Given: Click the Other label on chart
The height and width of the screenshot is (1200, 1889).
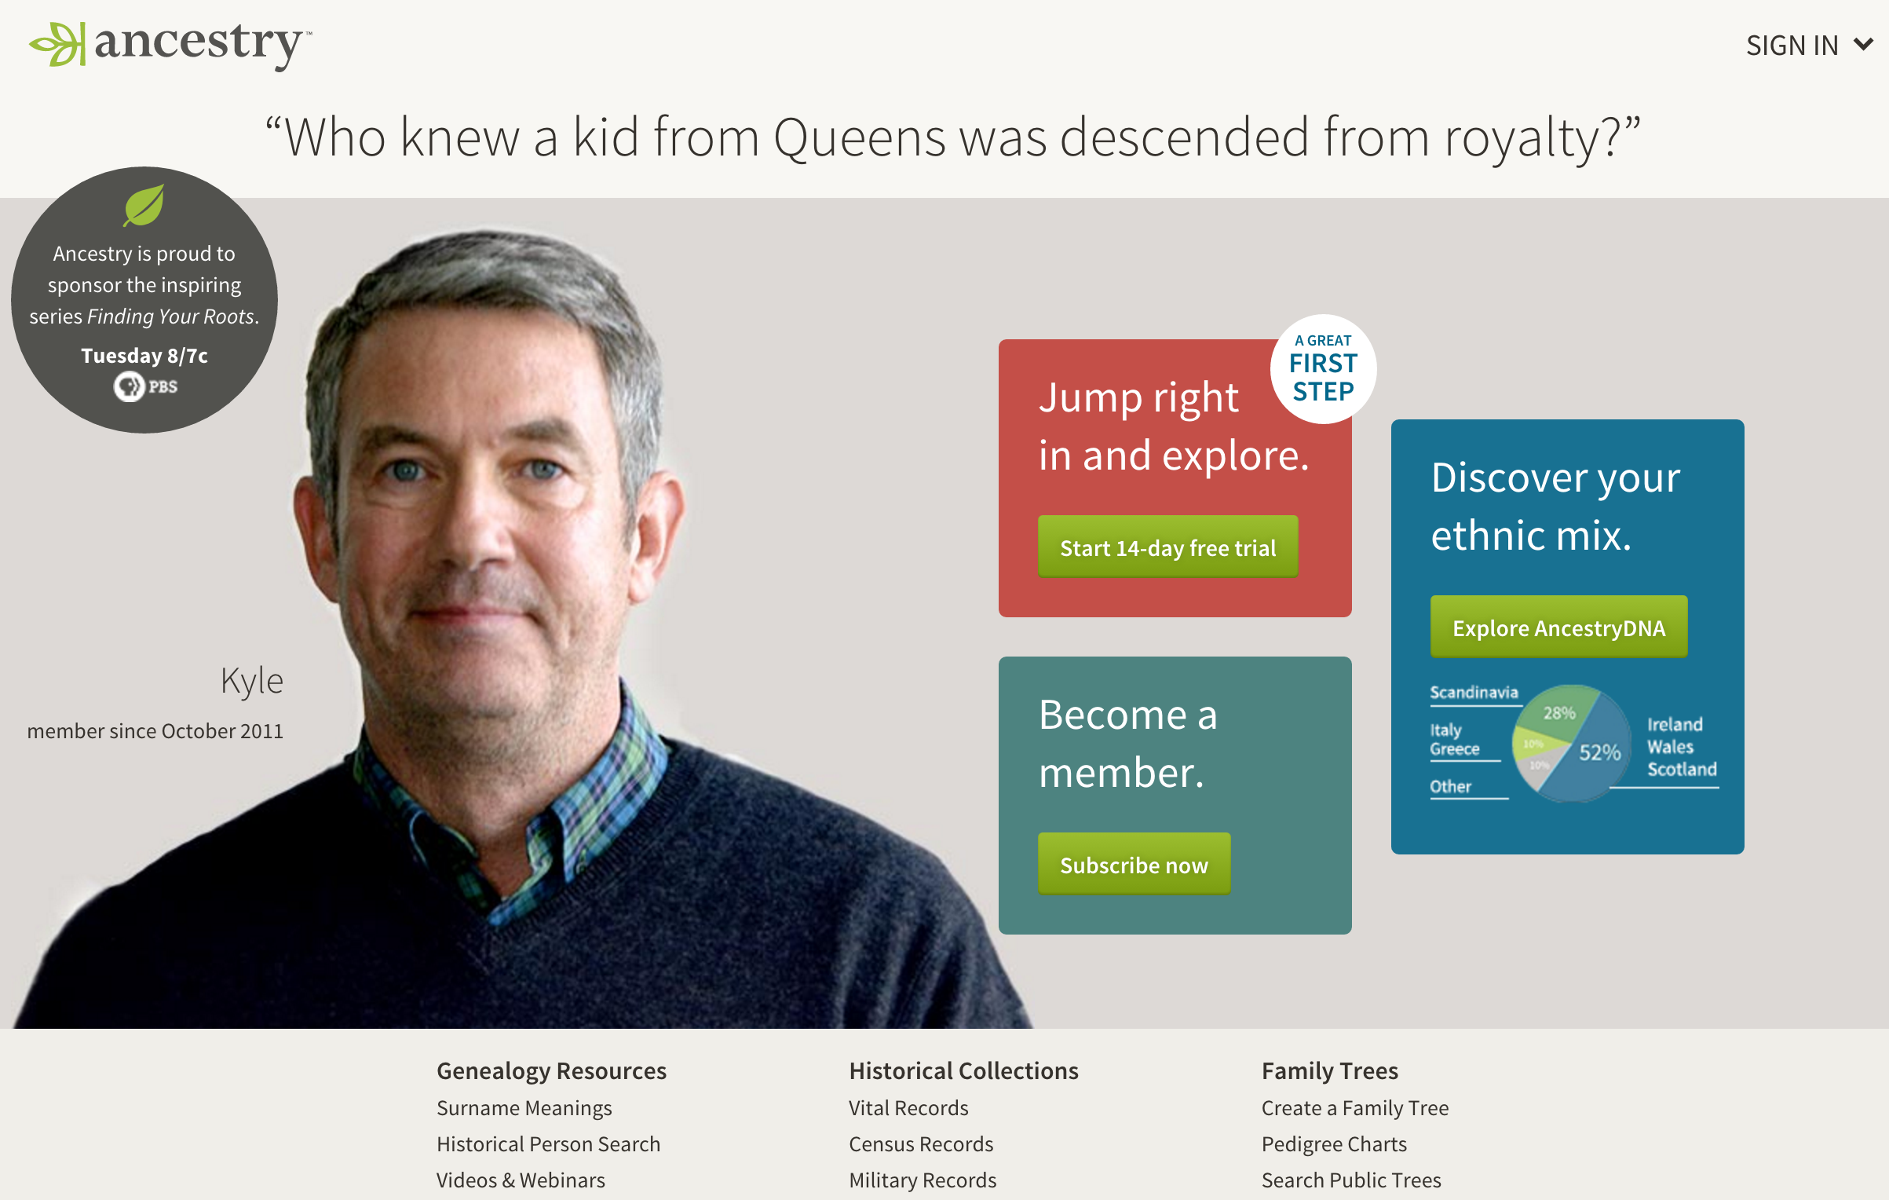Looking at the screenshot, I should pyautogui.click(x=1450, y=786).
